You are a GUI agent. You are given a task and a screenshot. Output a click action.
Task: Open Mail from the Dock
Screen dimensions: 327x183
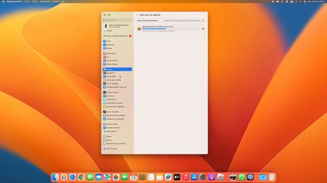click(x=99, y=177)
